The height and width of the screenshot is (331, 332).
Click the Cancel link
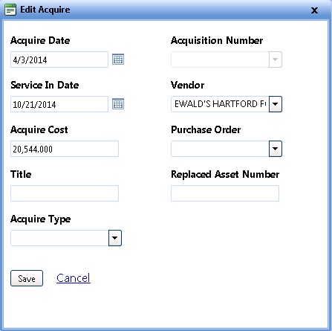[x=74, y=278]
